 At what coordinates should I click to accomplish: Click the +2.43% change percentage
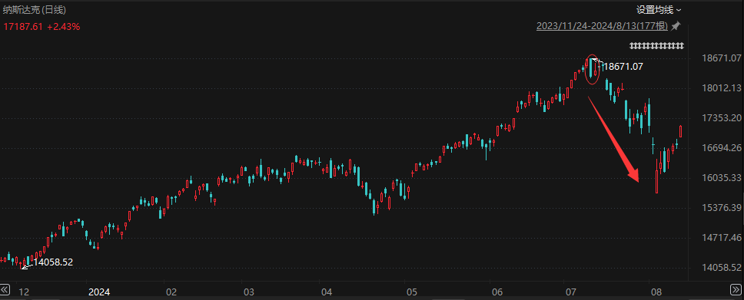63,27
